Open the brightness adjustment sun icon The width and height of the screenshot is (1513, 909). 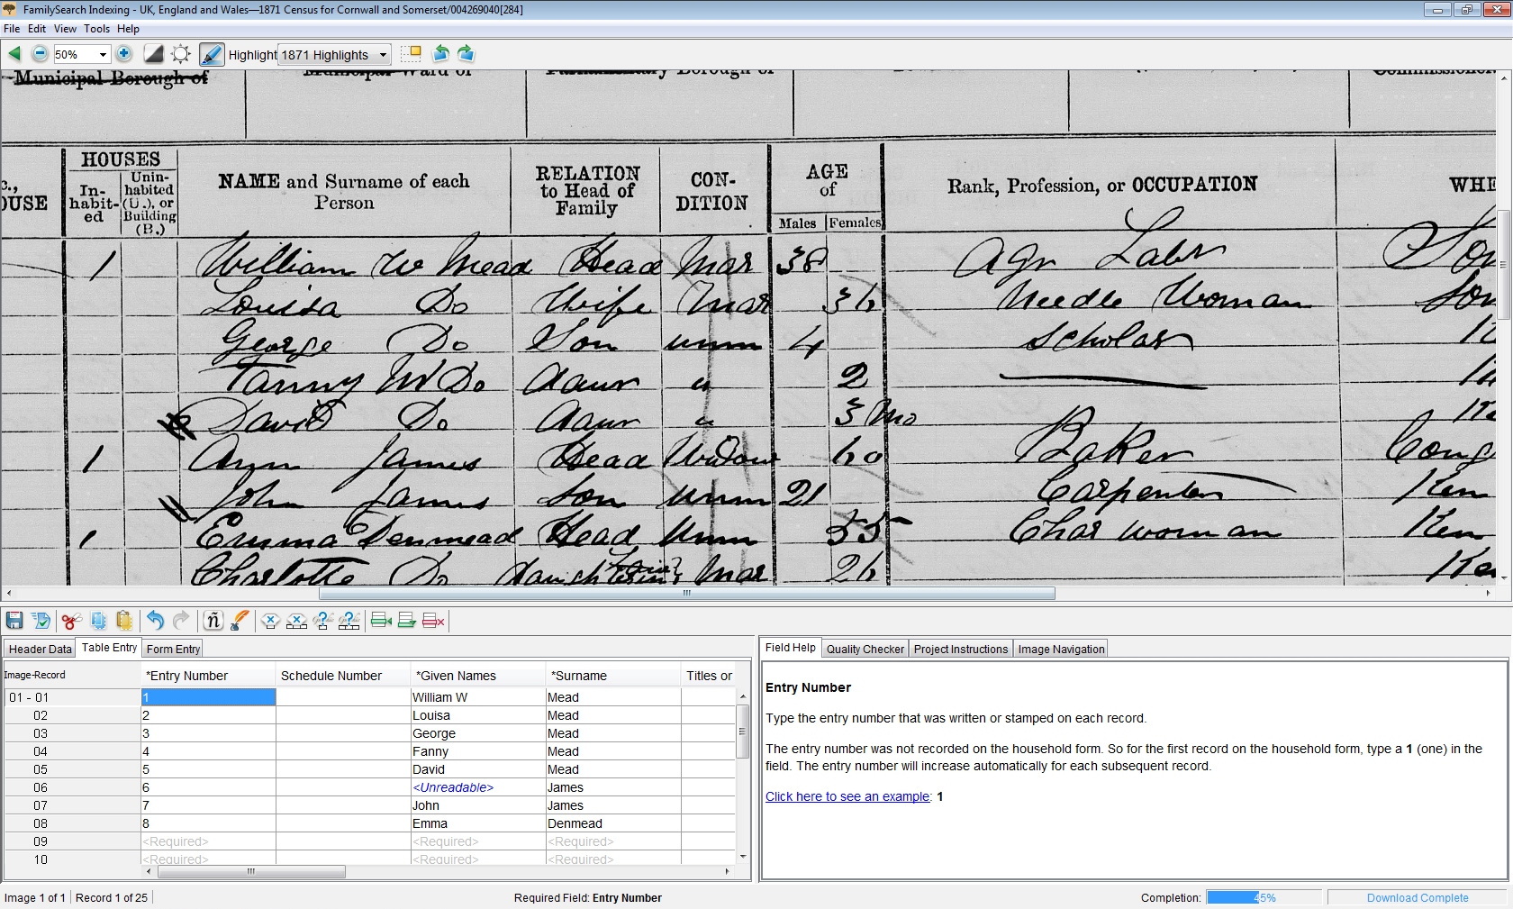[x=181, y=54]
